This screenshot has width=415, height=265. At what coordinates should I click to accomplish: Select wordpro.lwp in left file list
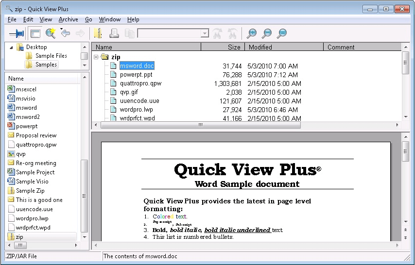pos(32,218)
